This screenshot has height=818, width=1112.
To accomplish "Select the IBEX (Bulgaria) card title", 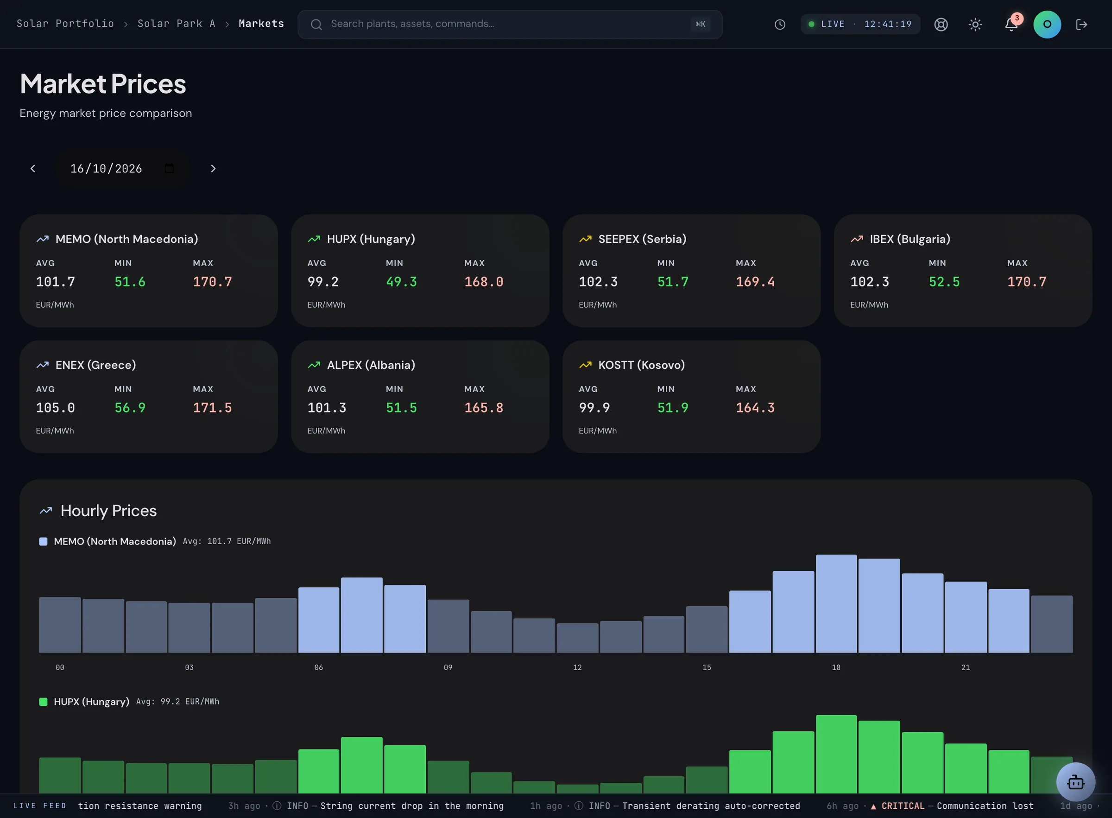I will click(x=910, y=239).
